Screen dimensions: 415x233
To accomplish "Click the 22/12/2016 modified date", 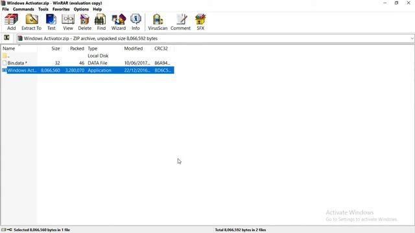I will (x=137, y=71).
